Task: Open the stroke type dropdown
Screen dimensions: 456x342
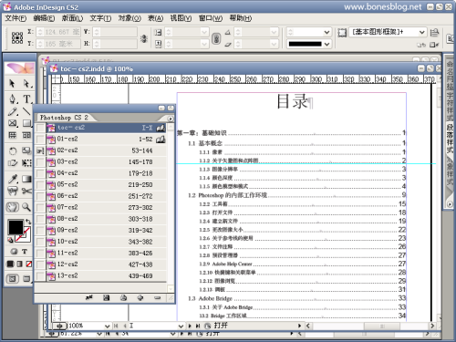Action: click(326, 44)
